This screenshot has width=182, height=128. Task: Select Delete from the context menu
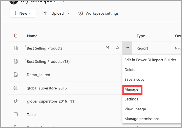pyautogui.click(x=130, y=70)
